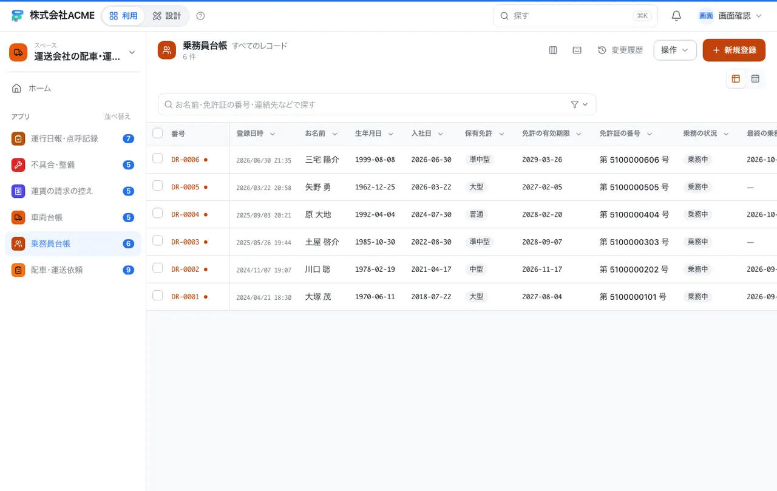Image resolution: width=777 pixels, height=491 pixels.
Task: Open record DR-0002 link
Action: [185, 269]
